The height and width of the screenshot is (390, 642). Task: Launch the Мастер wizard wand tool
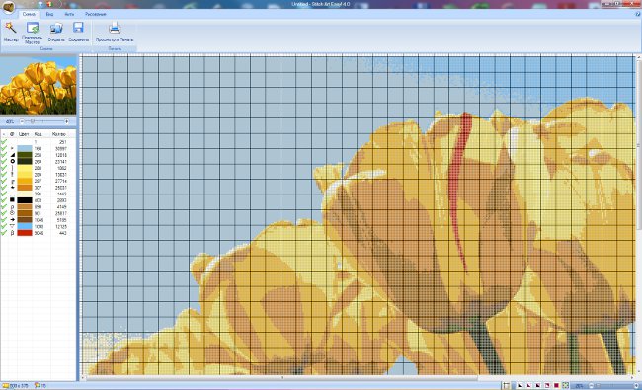pyautogui.click(x=11, y=29)
